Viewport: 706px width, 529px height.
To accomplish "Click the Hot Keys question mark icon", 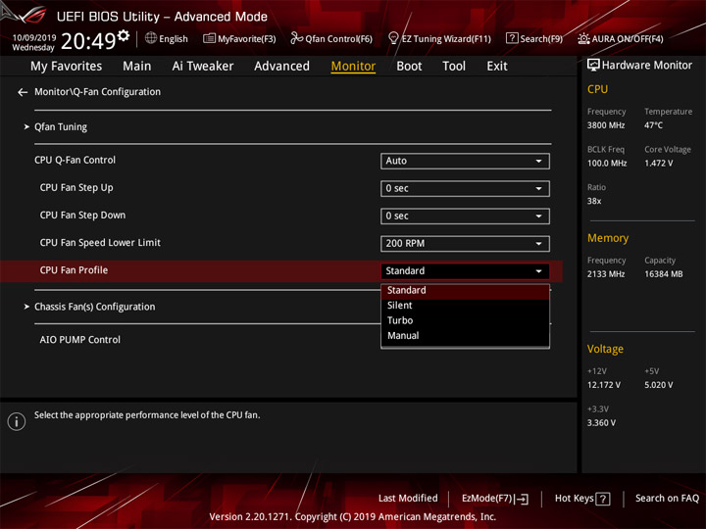I will (x=603, y=499).
